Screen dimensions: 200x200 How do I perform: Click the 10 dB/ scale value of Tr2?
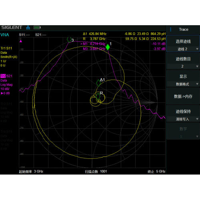tap(5, 89)
